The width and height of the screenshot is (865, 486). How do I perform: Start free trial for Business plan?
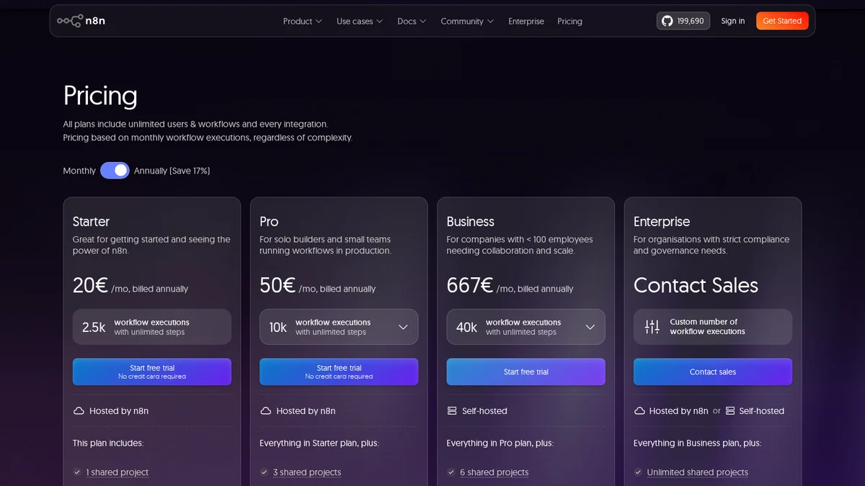click(x=525, y=372)
